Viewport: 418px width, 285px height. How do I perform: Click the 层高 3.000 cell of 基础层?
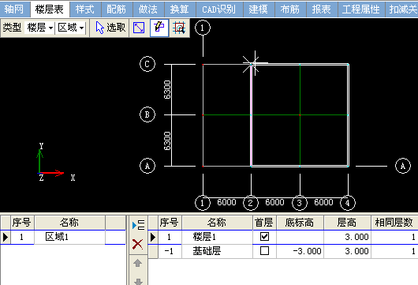pos(347,251)
